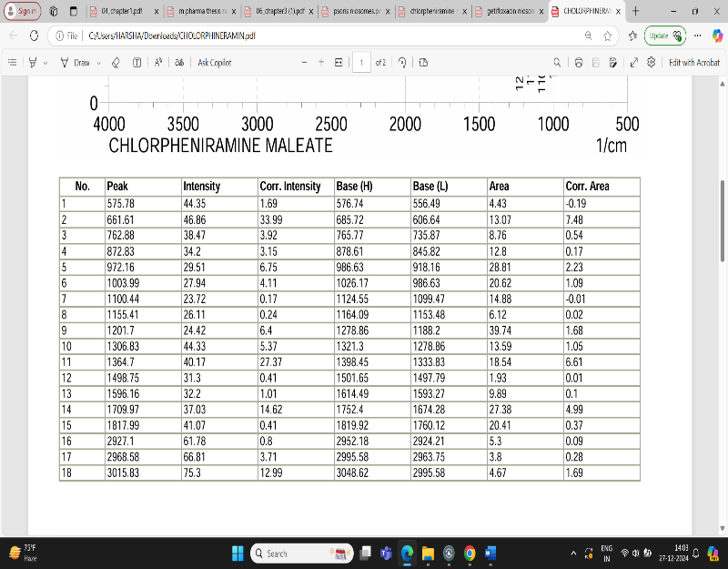Click the green Update button
The image size is (728, 569).
[x=665, y=36]
